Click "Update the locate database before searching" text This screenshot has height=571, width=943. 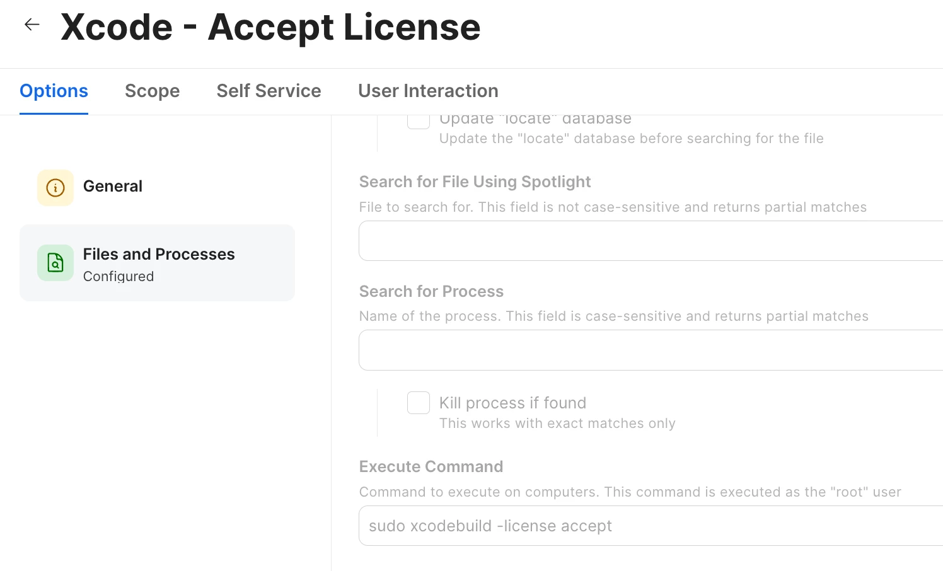point(632,138)
